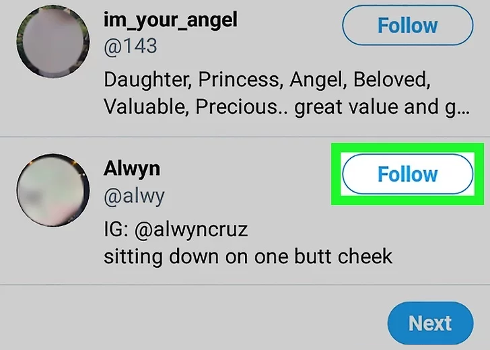Follow the Alwyn account
The height and width of the screenshot is (350, 490).
pyautogui.click(x=407, y=174)
